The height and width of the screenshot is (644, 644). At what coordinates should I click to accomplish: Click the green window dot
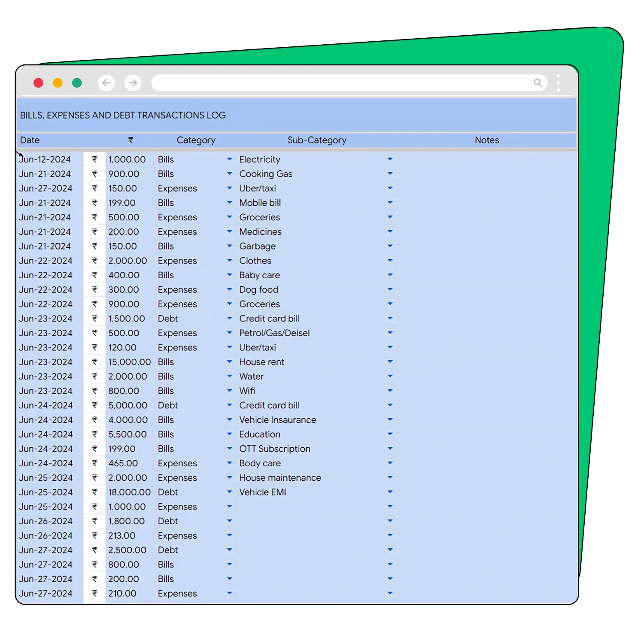77,83
